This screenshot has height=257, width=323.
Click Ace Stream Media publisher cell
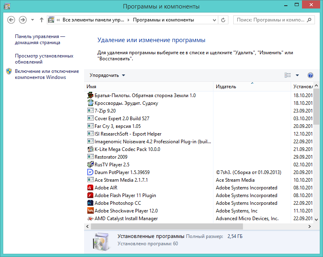point(235,180)
